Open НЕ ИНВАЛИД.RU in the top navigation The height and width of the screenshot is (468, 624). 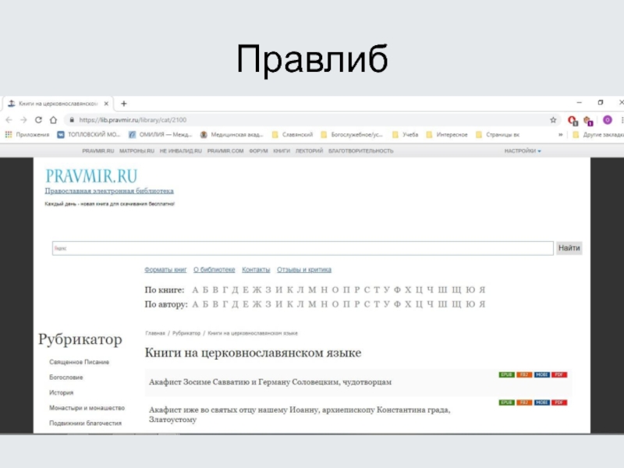[x=181, y=151]
